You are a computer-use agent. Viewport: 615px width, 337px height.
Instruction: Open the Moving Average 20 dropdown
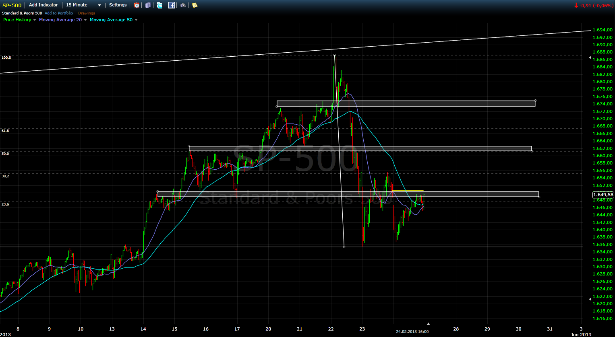tap(85, 20)
